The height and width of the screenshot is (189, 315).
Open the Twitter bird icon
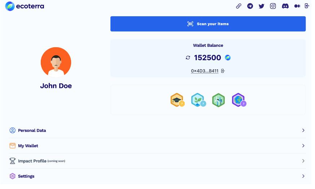click(261, 6)
